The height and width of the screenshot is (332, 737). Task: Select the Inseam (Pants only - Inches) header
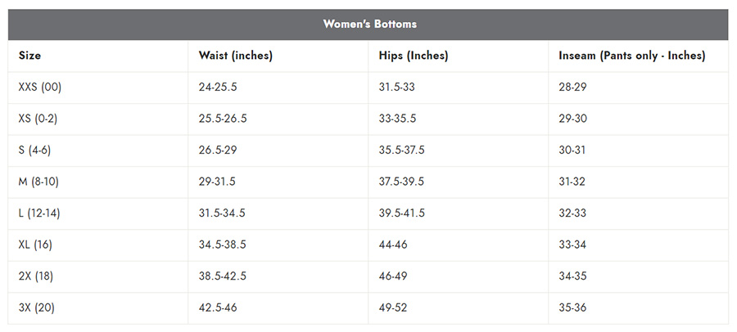click(631, 56)
